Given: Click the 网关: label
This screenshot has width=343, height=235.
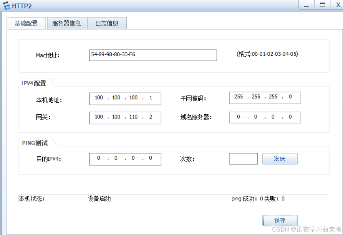Looking at the screenshot, I should click(43, 117).
